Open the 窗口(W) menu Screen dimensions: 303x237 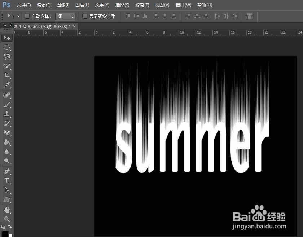(183, 5)
